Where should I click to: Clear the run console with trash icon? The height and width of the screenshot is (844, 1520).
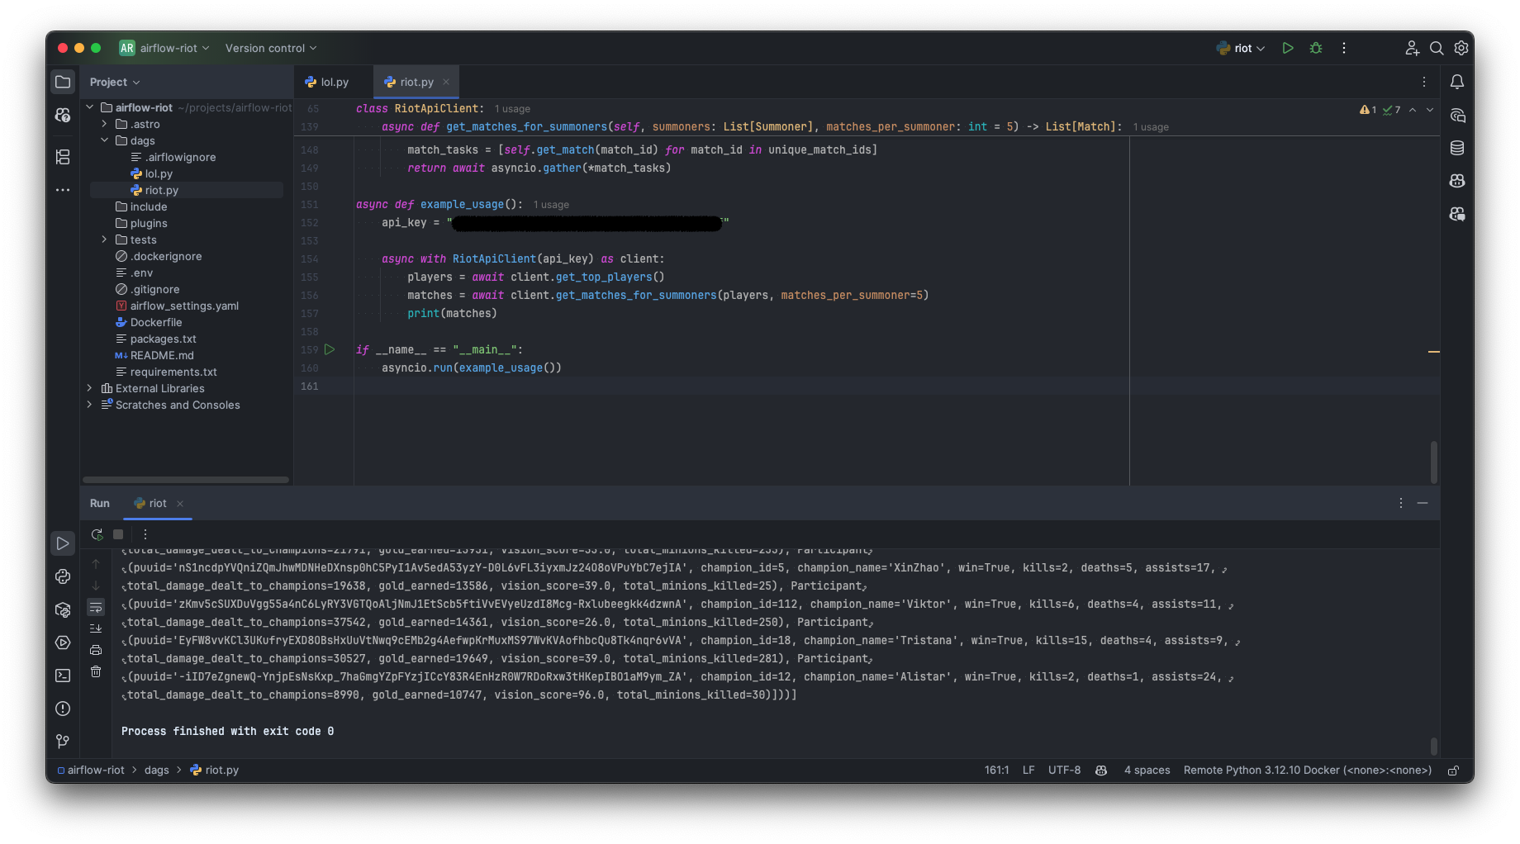point(96,671)
